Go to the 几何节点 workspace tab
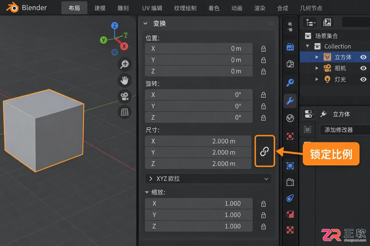This screenshot has width=370, height=246. coord(311,8)
